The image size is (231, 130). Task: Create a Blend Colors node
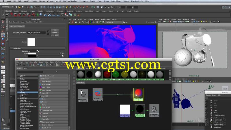pyautogui.click(x=54, y=88)
